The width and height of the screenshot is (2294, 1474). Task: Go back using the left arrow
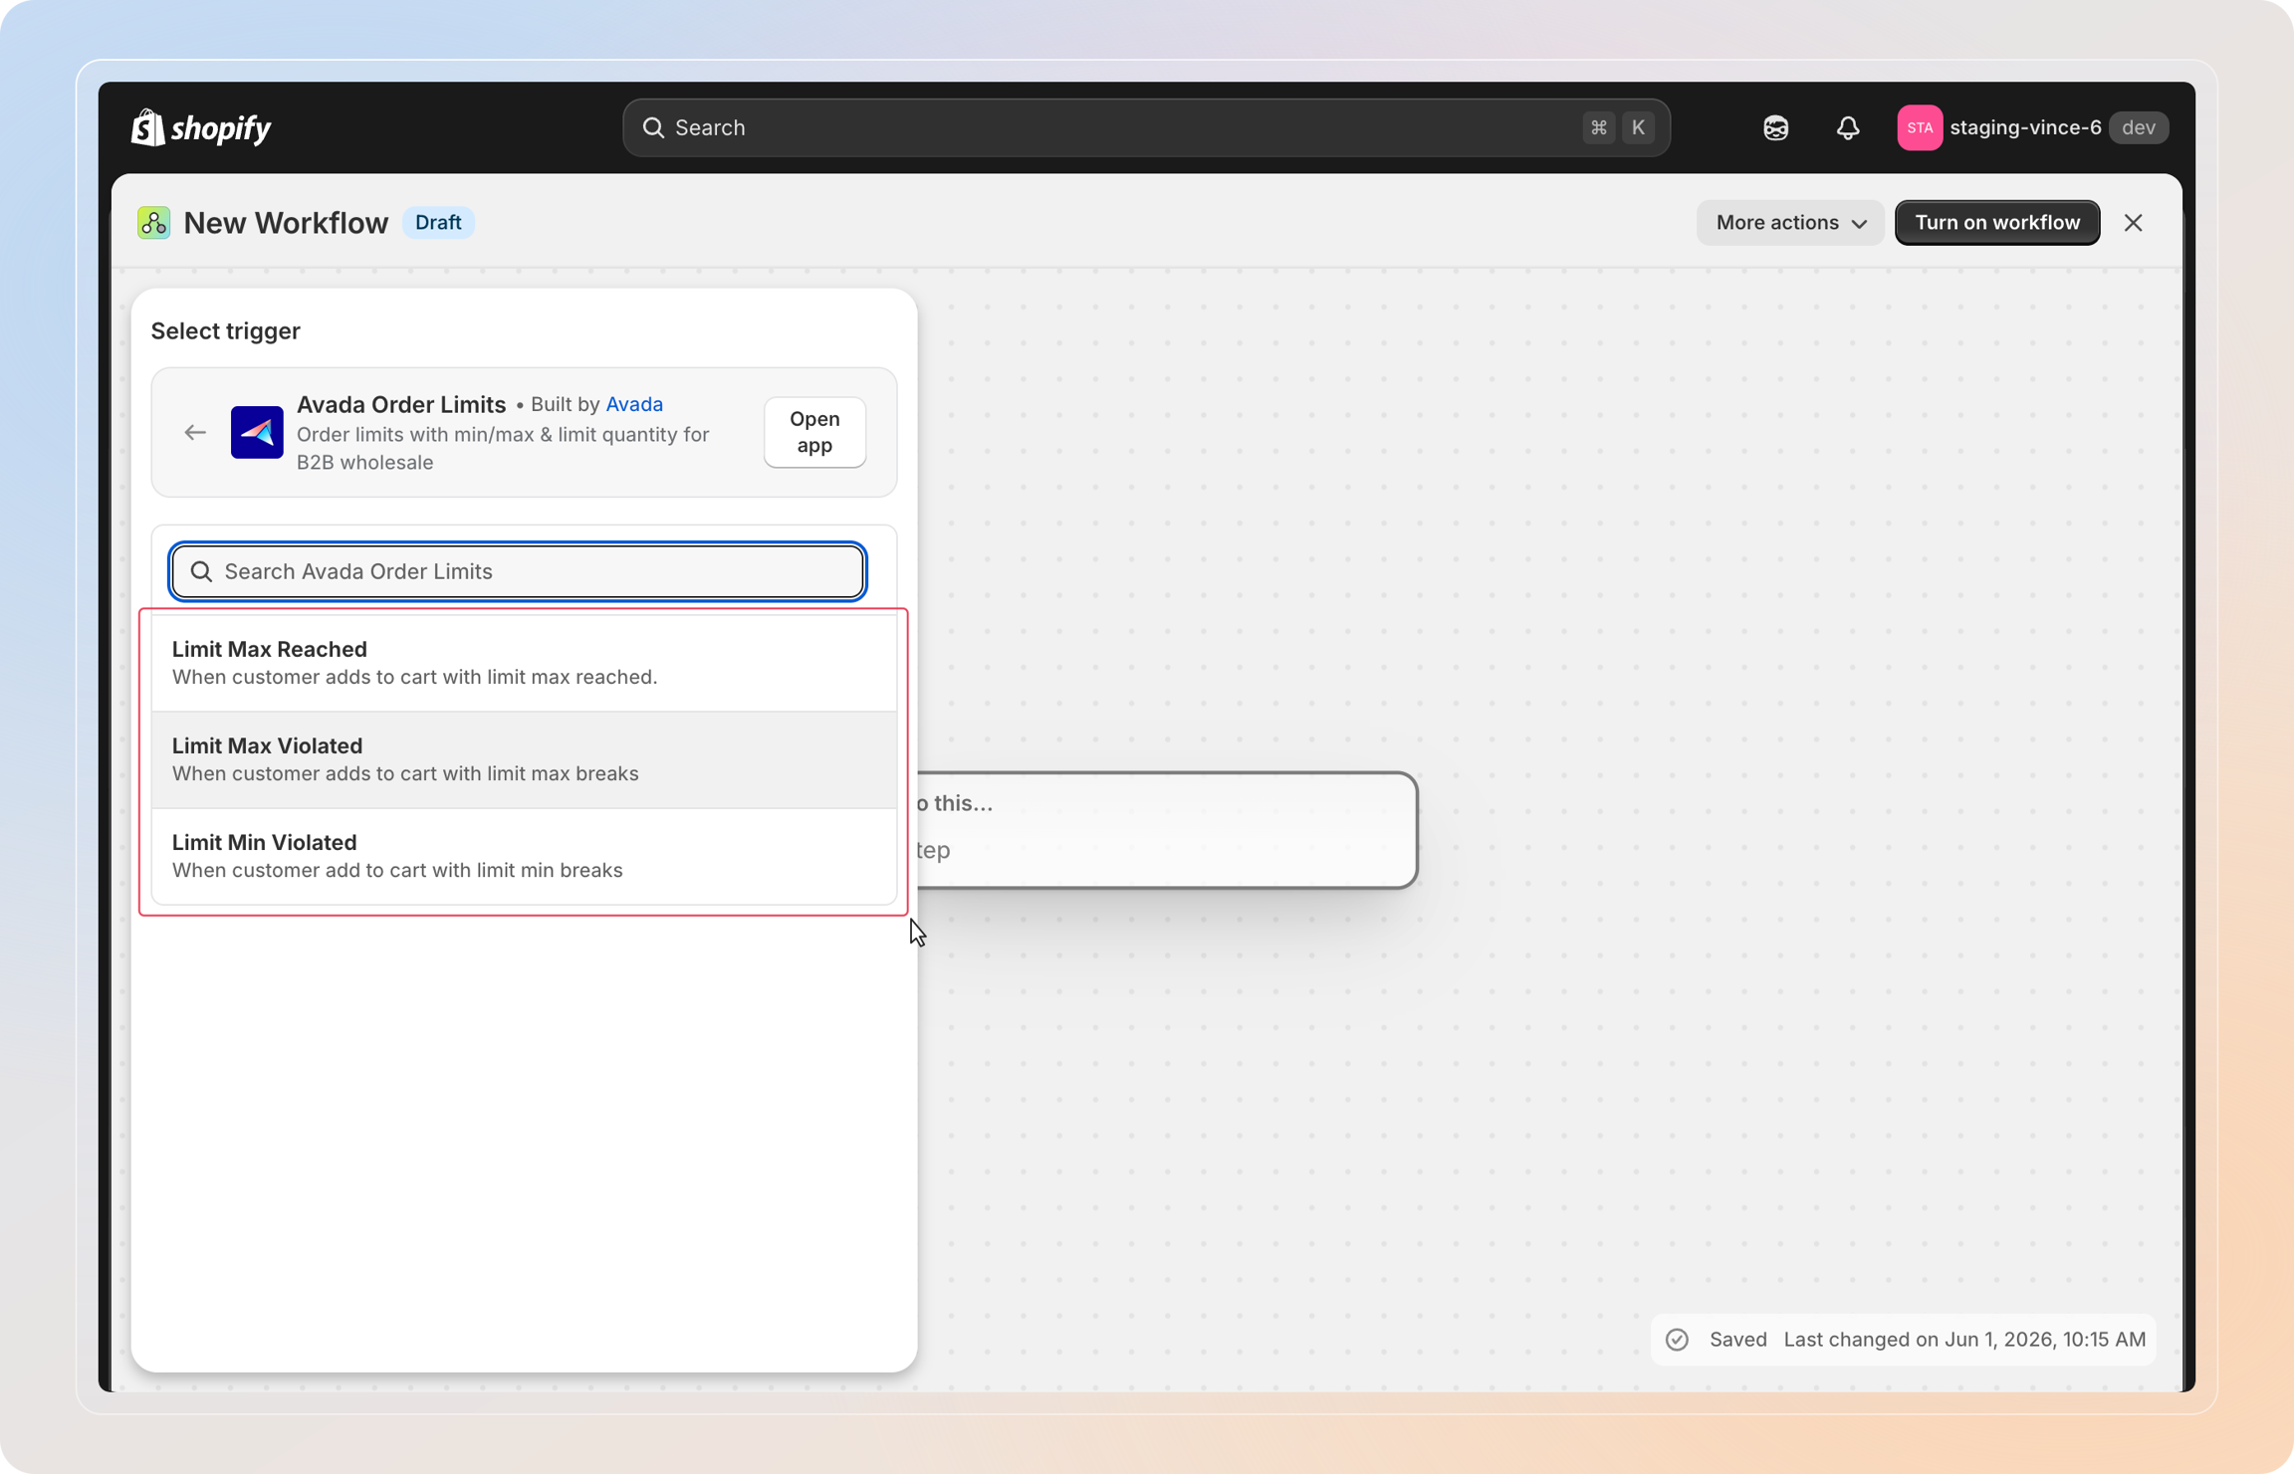195,432
